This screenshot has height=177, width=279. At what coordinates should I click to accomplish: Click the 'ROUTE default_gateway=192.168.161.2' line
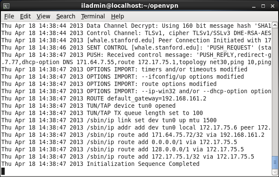(146, 98)
